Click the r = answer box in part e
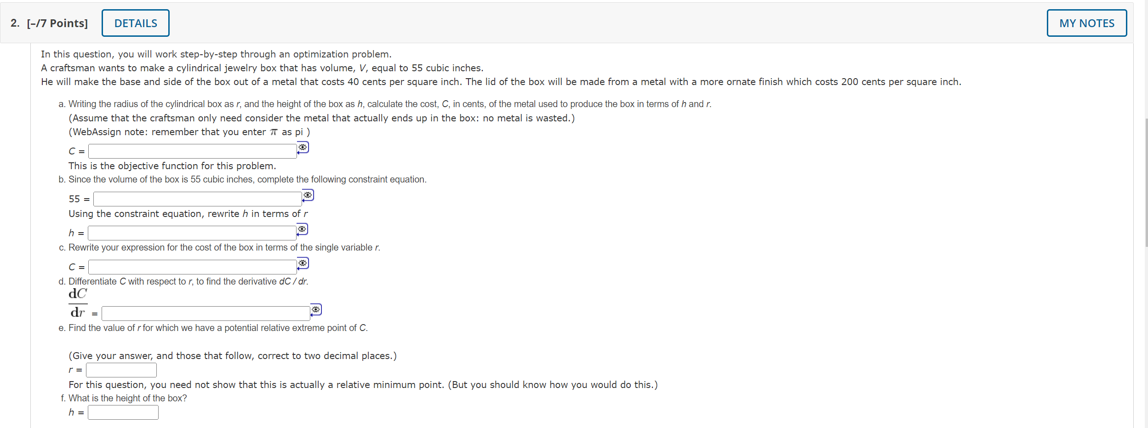This screenshot has height=428, width=1148. tap(121, 370)
